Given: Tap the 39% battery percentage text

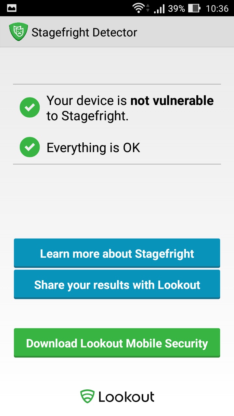Looking at the screenshot, I should click(x=176, y=8).
